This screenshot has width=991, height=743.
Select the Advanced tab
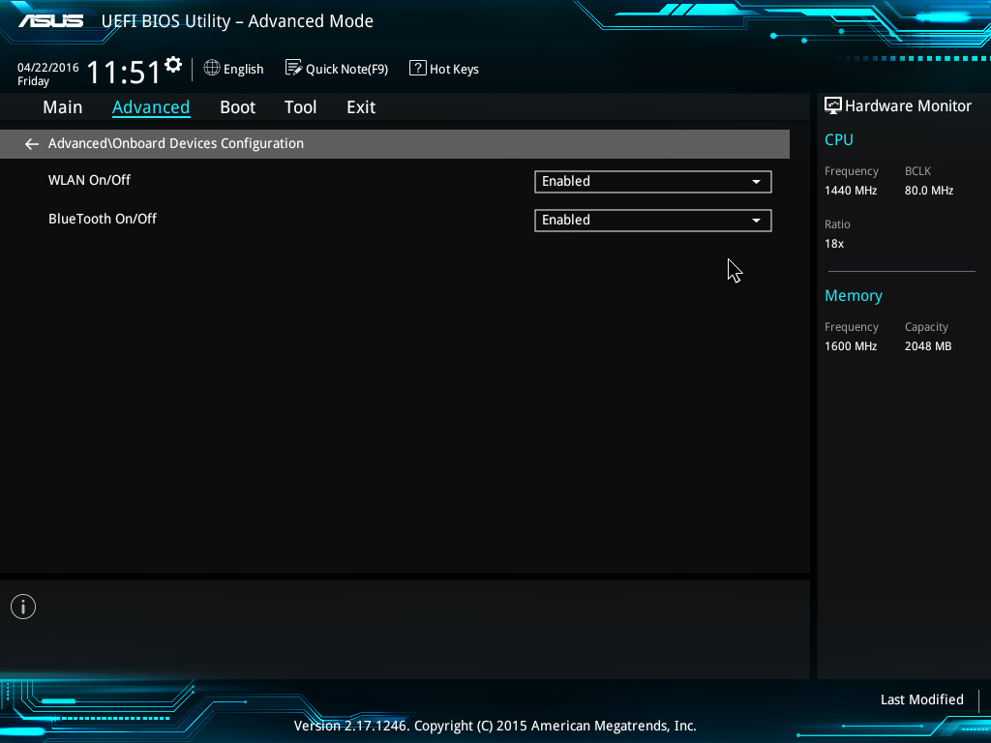(151, 107)
